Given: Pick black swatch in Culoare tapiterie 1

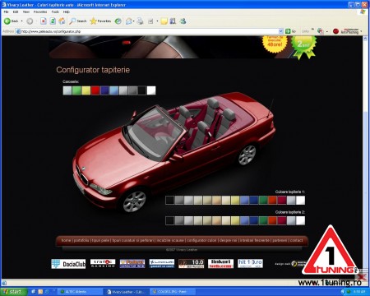Looking at the screenshot, I should coord(170,201).
